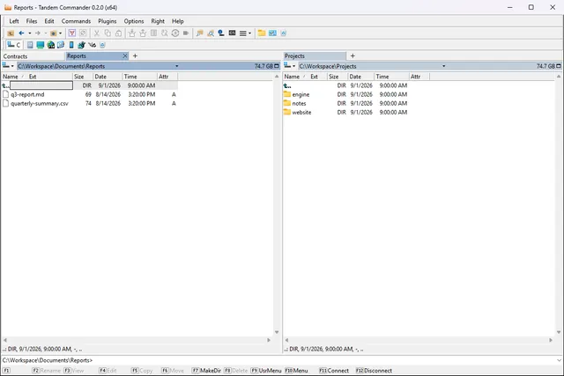564x376 pixels.
Task: Click the yellow folder toolbar icon
Action: [x=262, y=33]
